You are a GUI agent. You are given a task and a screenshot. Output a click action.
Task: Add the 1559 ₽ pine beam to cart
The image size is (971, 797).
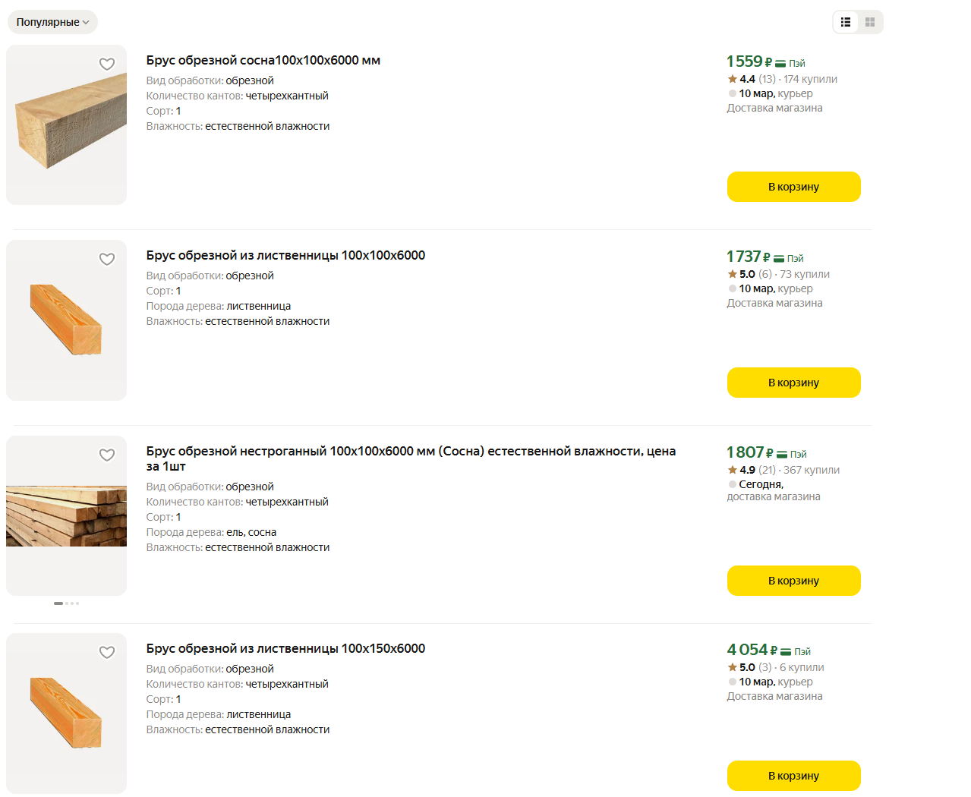tap(793, 187)
